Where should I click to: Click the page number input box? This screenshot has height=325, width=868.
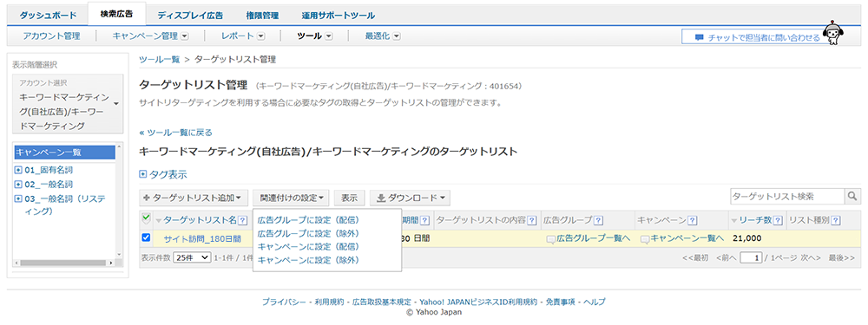click(x=751, y=257)
